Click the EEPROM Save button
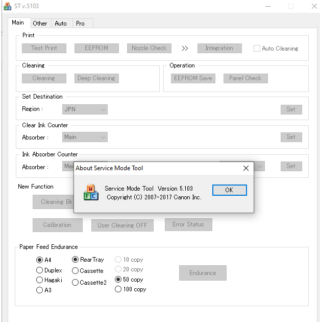320x322 pixels. coord(193,78)
